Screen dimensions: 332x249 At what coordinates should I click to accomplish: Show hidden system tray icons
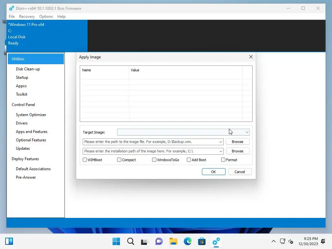coord(274,241)
